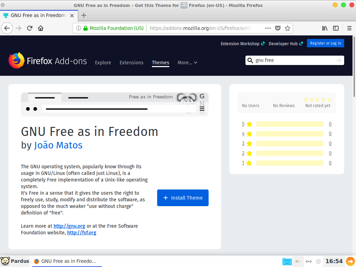This screenshot has width=356, height=267.
Task: Click the 3-star rating bar
Action: pyautogui.click(x=290, y=144)
